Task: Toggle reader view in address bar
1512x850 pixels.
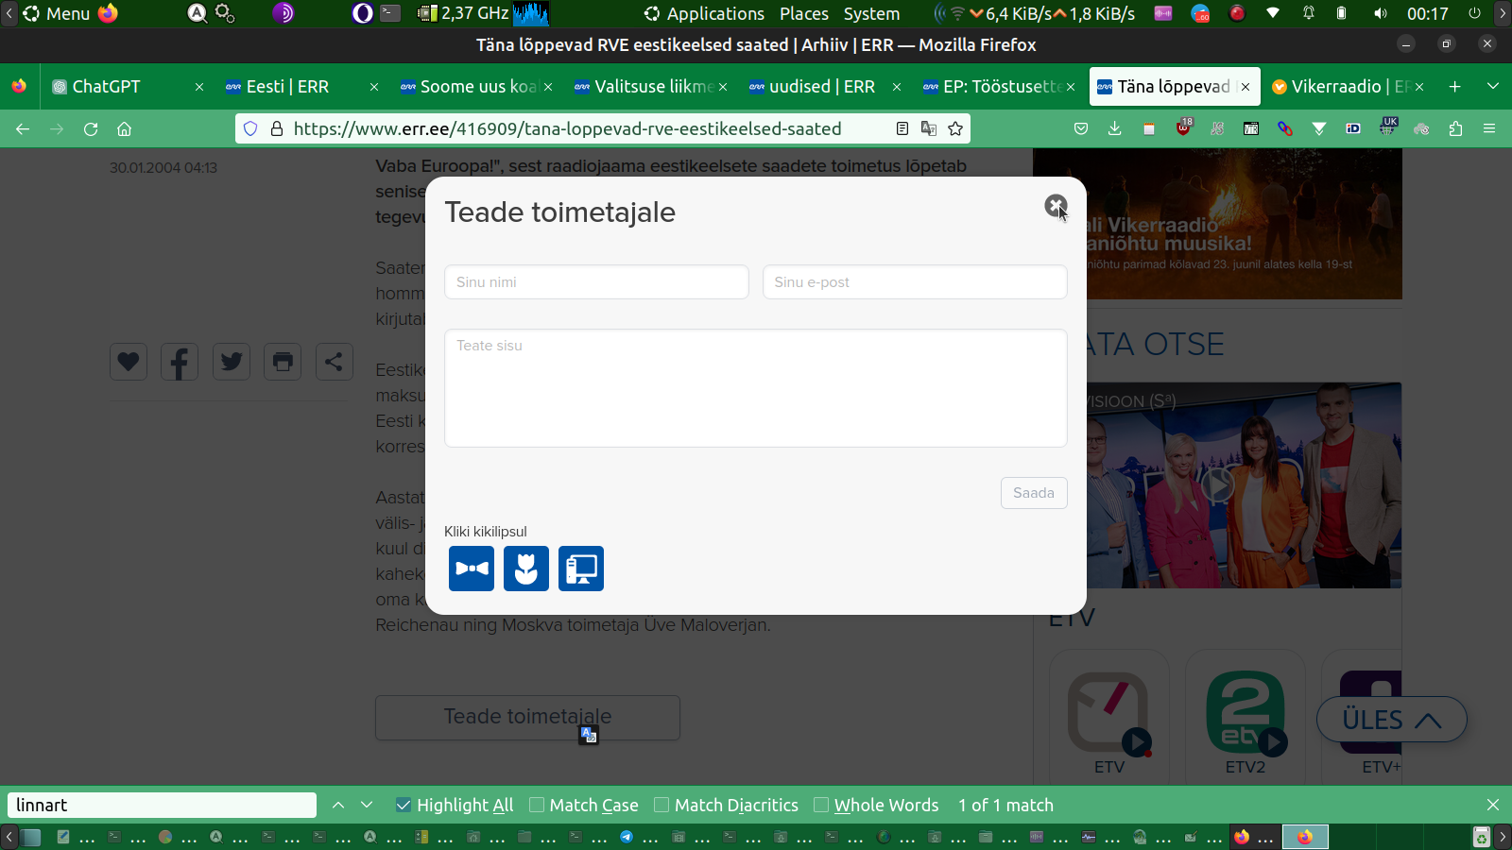Action: pyautogui.click(x=902, y=128)
